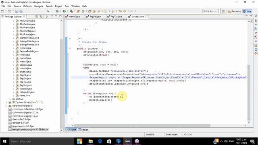This screenshot has height=145, width=258.
Task: Switch to menu2.java editor tab
Action: [x=74, y=17]
